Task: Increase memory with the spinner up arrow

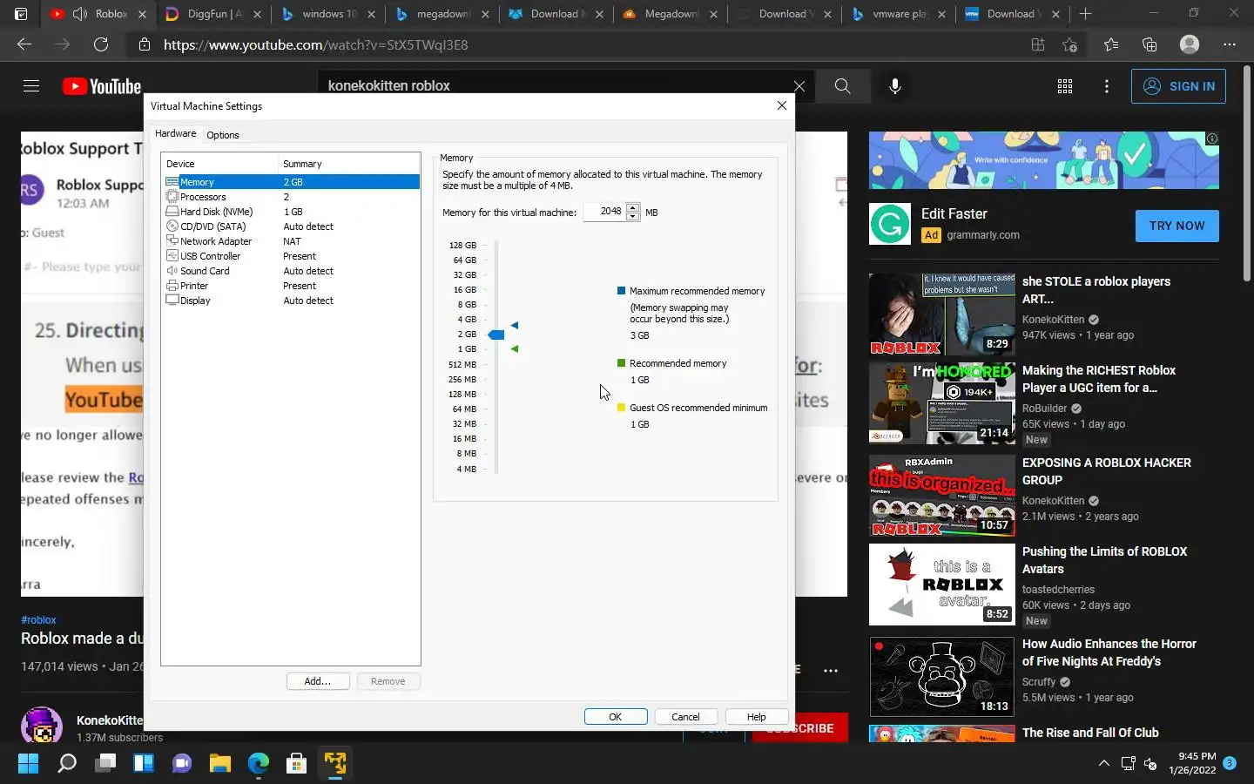Action: click(633, 207)
